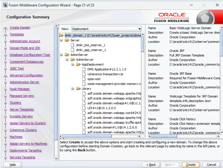This screenshot has height=168, width=223.
Task: Click the file icon for dmkr_jms_mserver_1
Action: click(72, 45)
